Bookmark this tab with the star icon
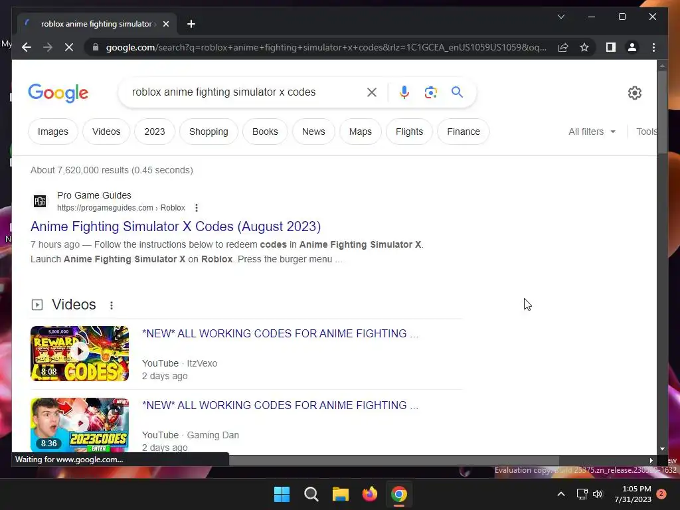 pyautogui.click(x=584, y=47)
